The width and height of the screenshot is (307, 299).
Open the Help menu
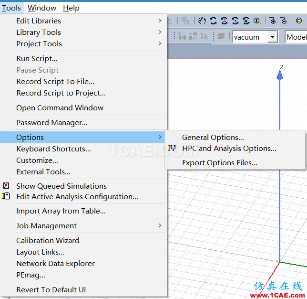coord(71,8)
